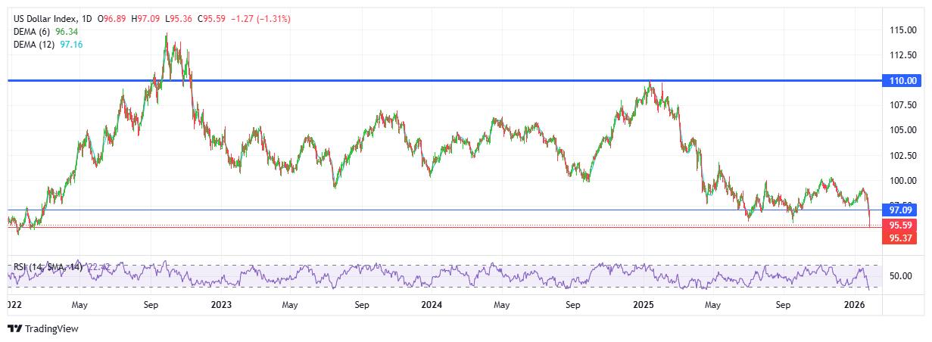The width and height of the screenshot is (932, 342).
Task: Click the TradingView logo icon
Action: pos(14,329)
